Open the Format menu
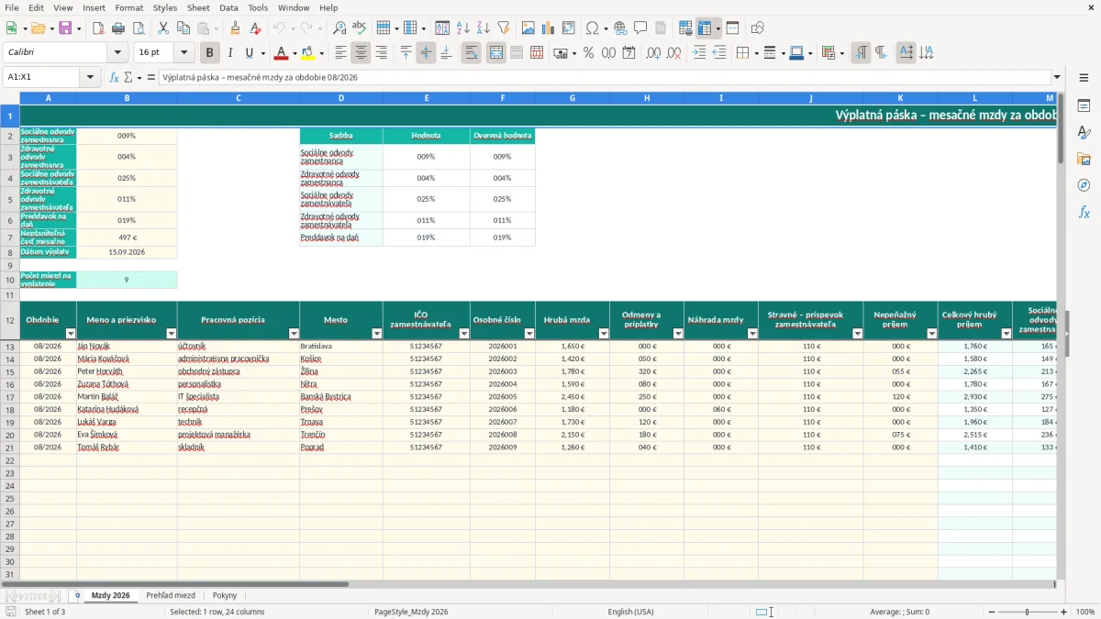This screenshot has width=1101, height=619. tap(128, 7)
